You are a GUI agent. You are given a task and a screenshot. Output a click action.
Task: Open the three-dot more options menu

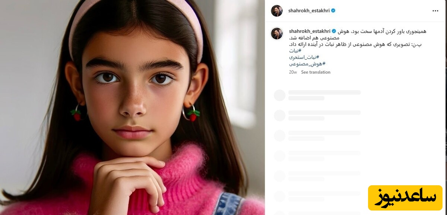tap(435, 11)
